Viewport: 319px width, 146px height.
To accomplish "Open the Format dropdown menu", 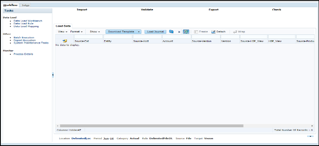I will coord(77,32).
